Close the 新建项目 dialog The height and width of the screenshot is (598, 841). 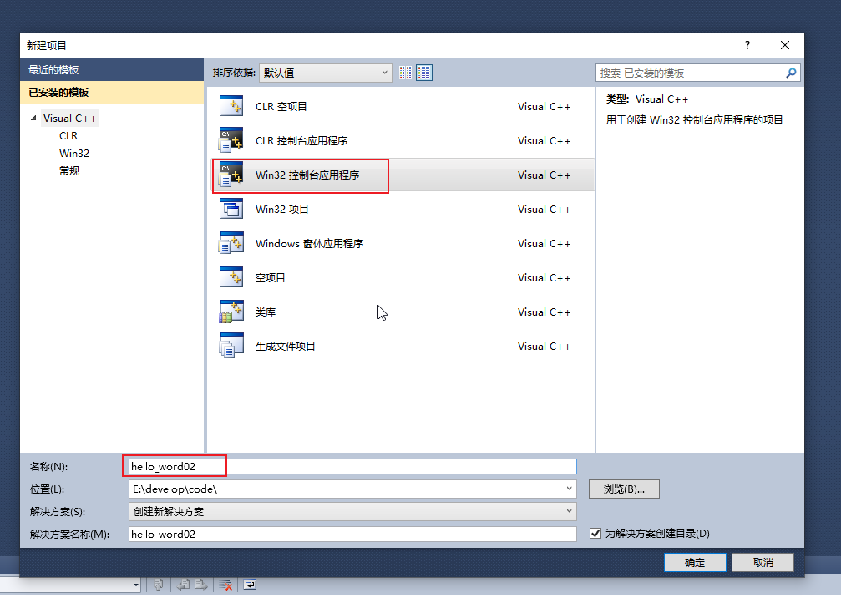point(785,45)
